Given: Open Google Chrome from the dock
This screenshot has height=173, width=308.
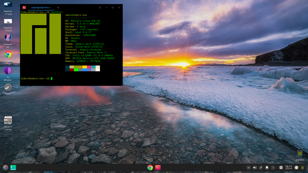Looking at the screenshot, I should click(150, 167).
